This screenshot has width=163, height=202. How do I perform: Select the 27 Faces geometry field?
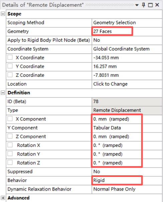pyautogui.click(x=127, y=31)
